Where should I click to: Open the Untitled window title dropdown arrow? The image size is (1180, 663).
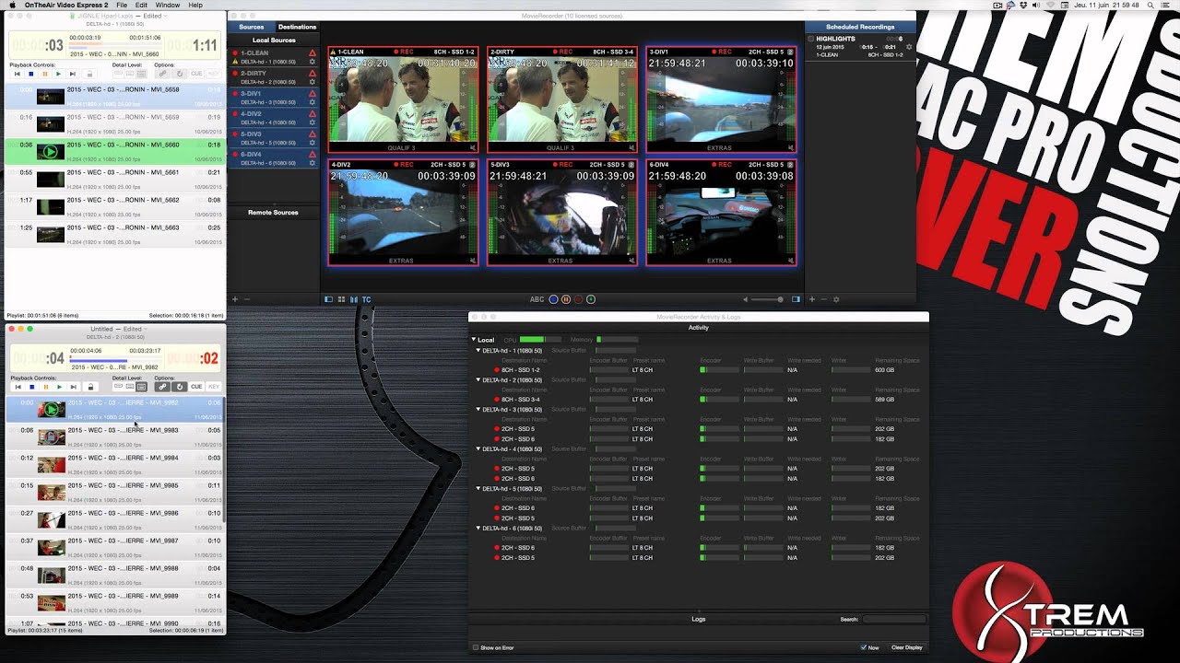tap(146, 329)
